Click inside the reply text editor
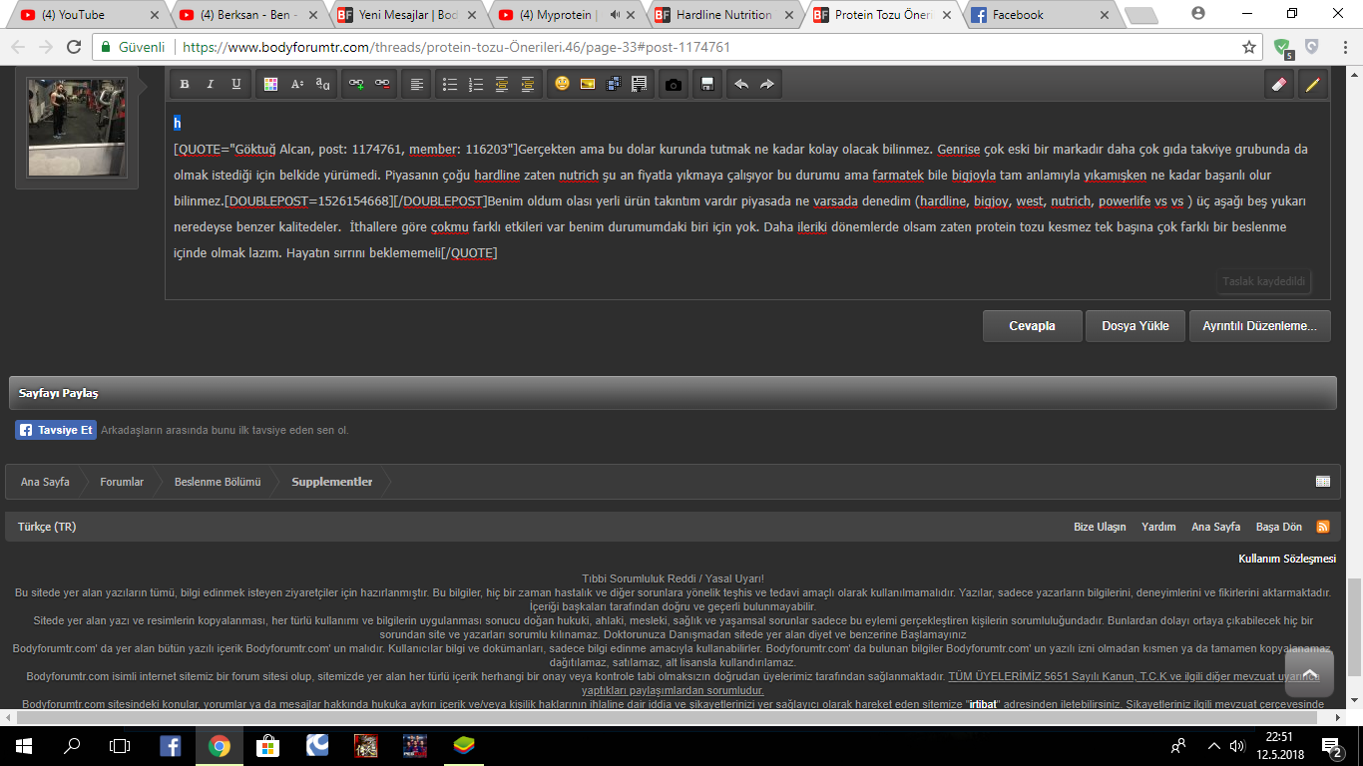The image size is (1363, 766). pyautogui.click(x=747, y=199)
